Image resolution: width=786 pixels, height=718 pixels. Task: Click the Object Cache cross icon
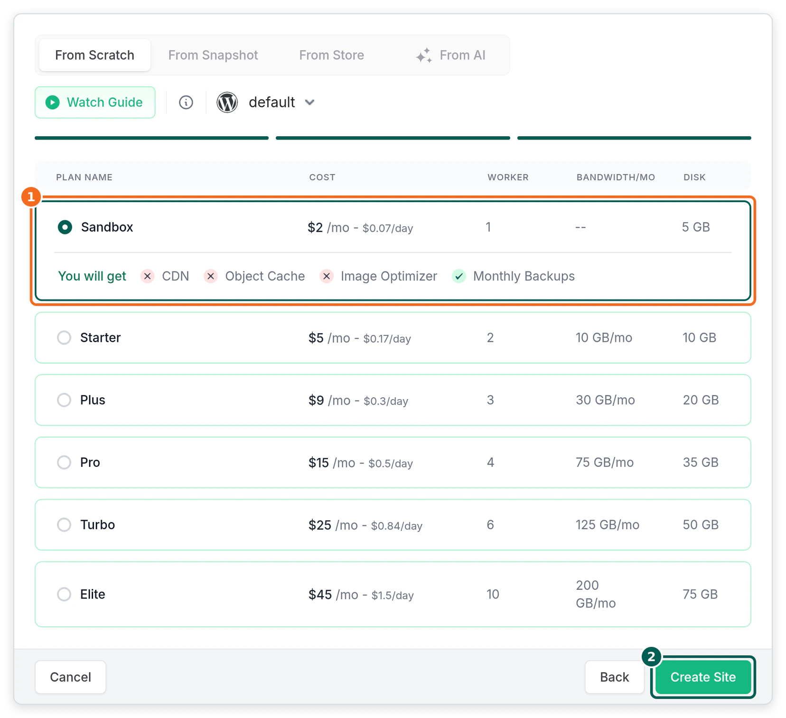pos(211,276)
